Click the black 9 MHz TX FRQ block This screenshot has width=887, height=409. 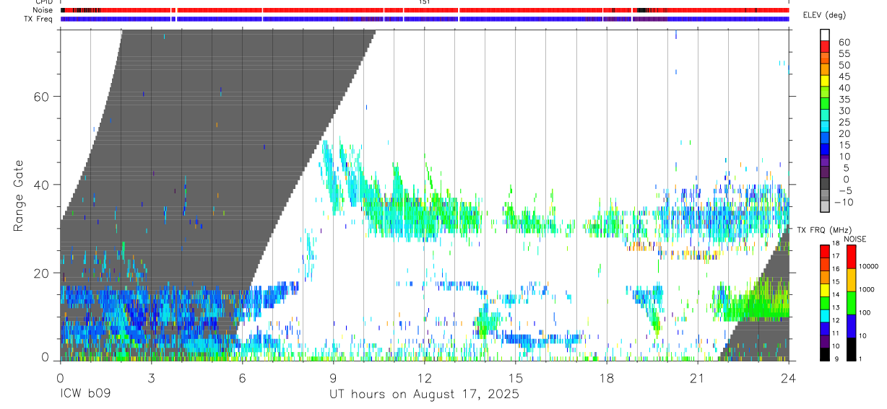coord(824,354)
